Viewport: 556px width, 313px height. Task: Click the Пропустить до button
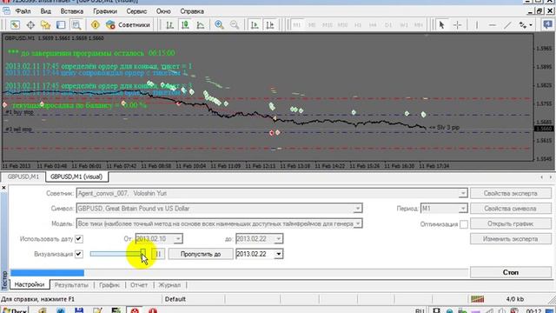[201, 254]
